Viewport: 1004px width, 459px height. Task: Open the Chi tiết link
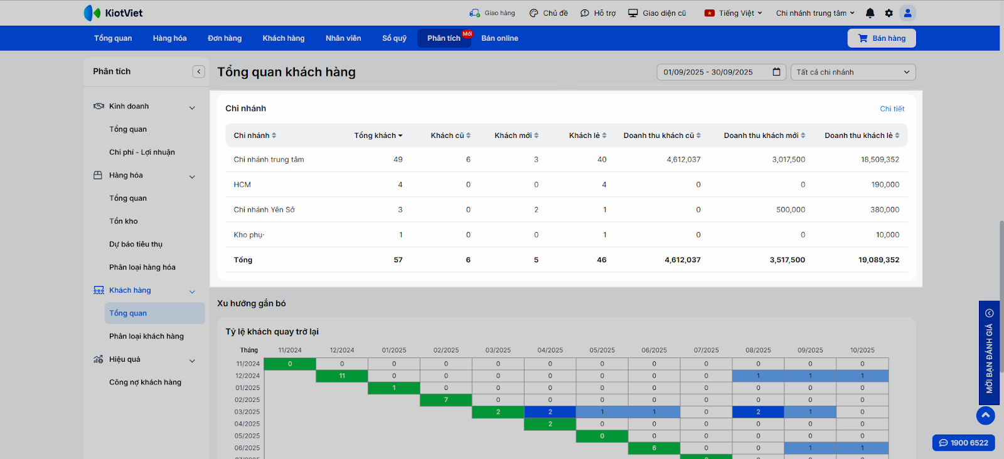pyautogui.click(x=892, y=109)
